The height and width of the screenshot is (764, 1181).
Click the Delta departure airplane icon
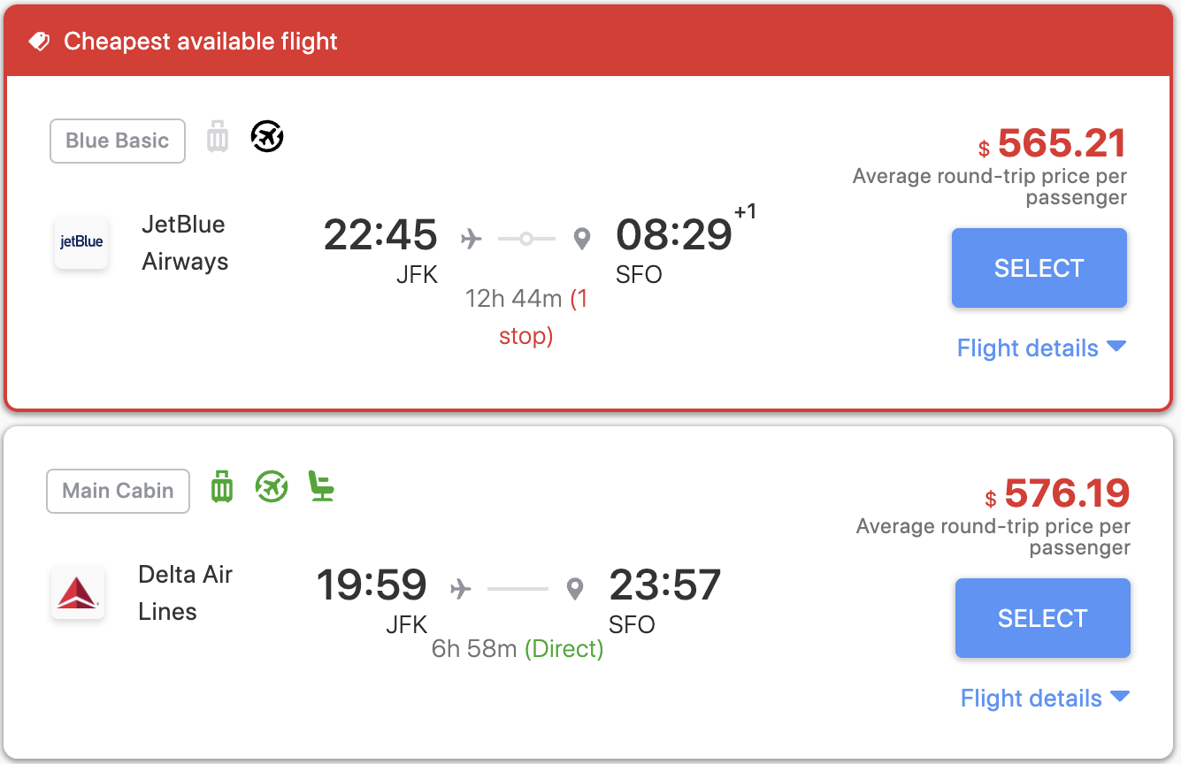pyautogui.click(x=461, y=589)
